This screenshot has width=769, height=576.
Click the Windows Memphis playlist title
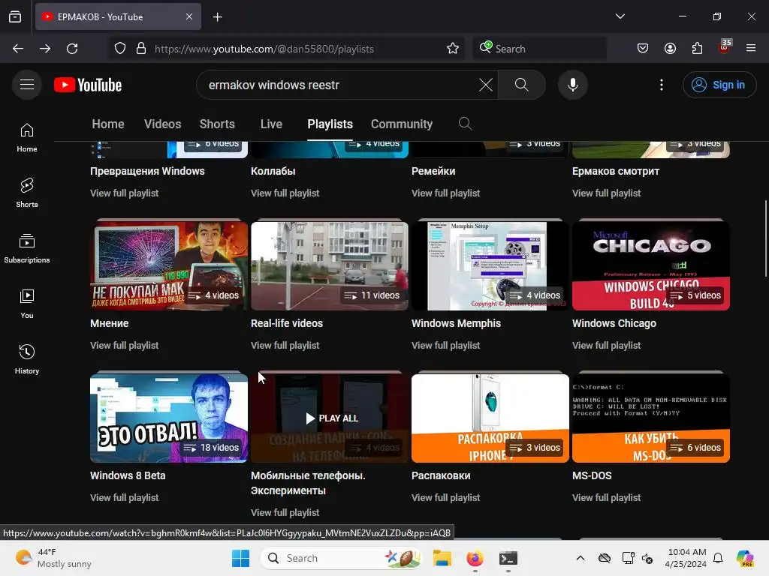(456, 323)
